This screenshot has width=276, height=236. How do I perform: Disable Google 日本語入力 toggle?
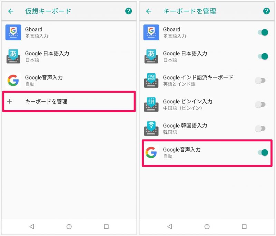(263, 56)
